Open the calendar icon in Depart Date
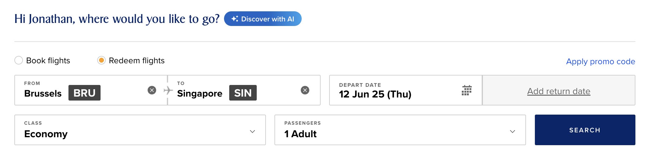This screenshot has width=651, height=158. (467, 90)
